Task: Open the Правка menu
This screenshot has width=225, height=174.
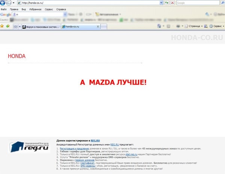Action: coord(14,9)
